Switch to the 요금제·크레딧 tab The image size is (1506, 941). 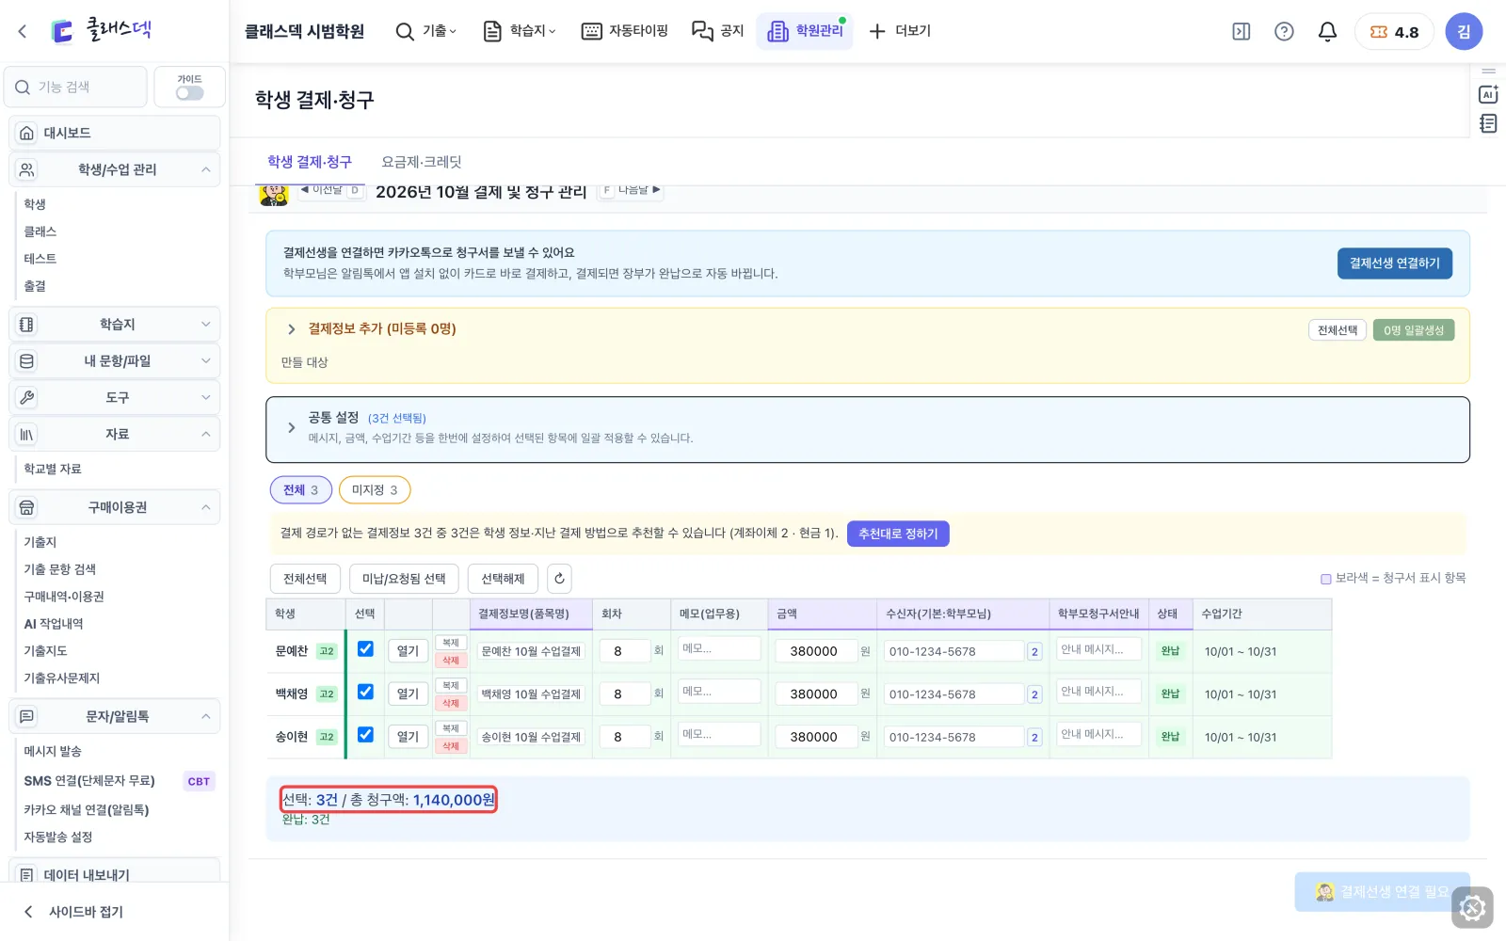(x=421, y=162)
